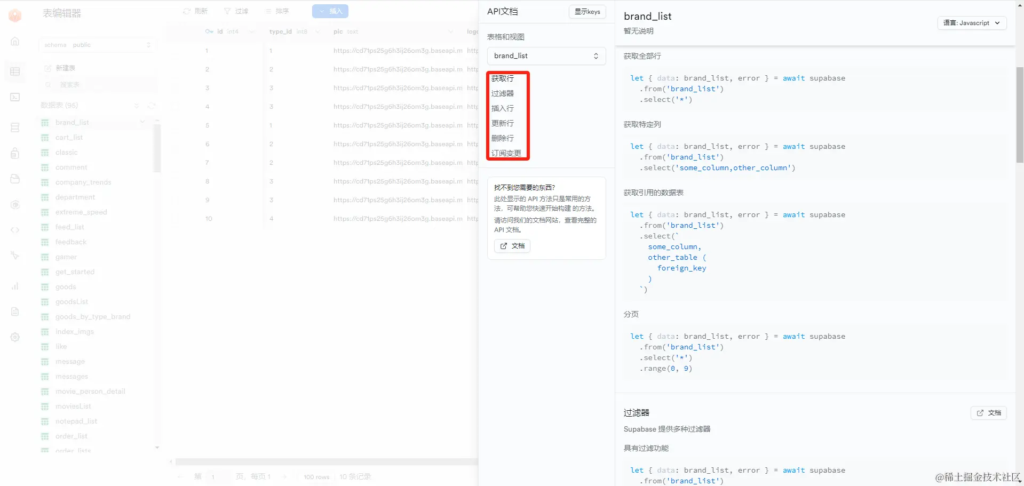Viewport: 1024px width, 486px height.
Task: Open 文档 button beside 过滤器 heading
Action: [988, 413]
